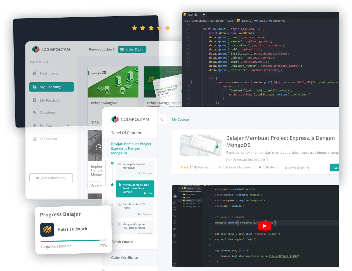352x271 pixels.
Task: Click the Remote Explorer icon in the video's editor
Action: coord(175,209)
